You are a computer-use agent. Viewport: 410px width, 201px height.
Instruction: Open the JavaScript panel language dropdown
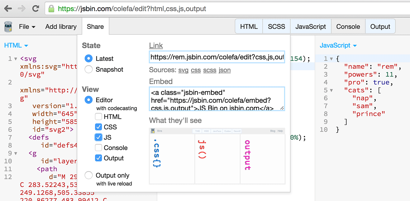pyautogui.click(x=338, y=45)
